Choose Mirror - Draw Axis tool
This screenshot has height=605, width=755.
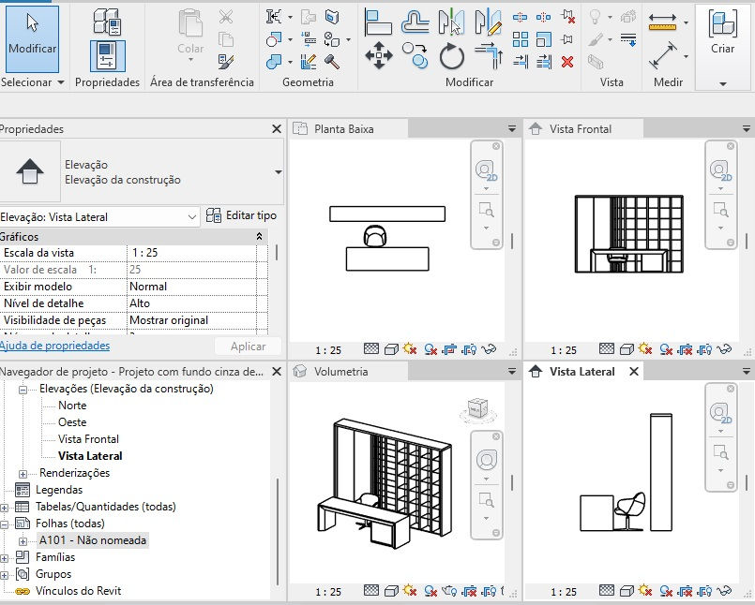coord(489,22)
